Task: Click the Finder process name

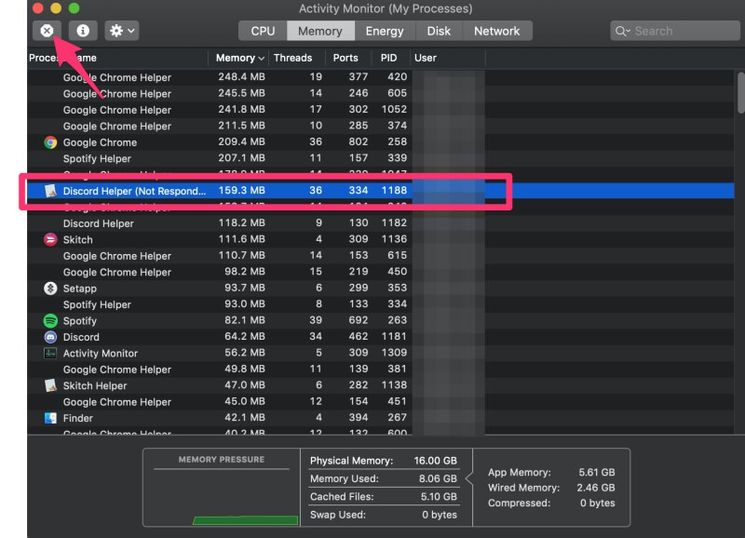Action: [x=78, y=418]
